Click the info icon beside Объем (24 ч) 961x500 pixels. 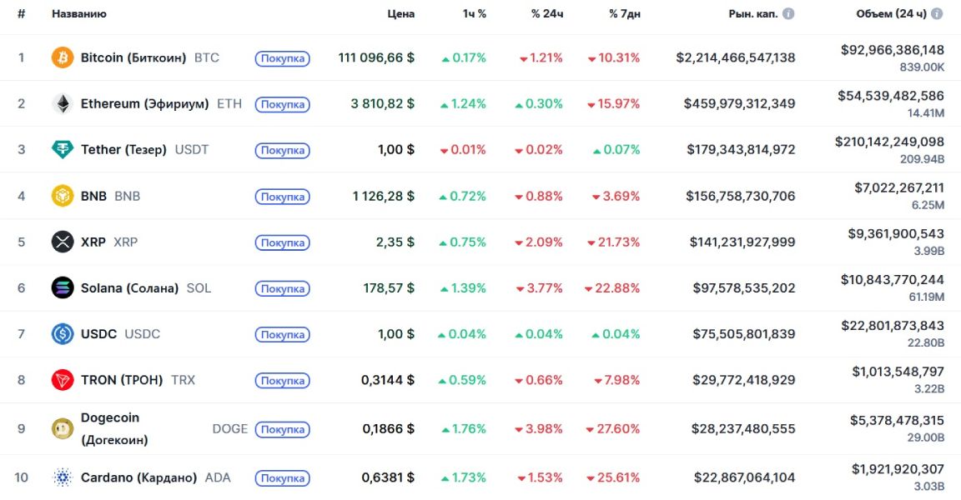click(x=938, y=14)
